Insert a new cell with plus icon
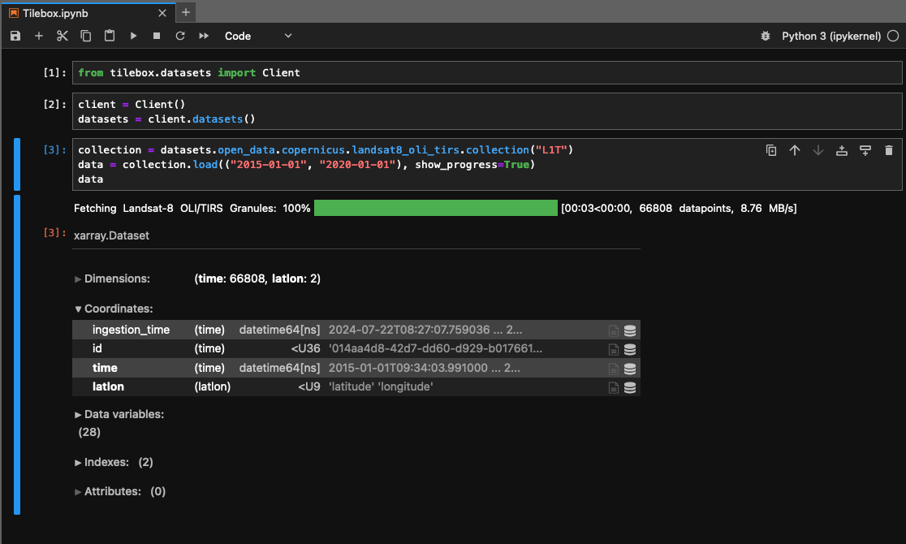 (39, 36)
